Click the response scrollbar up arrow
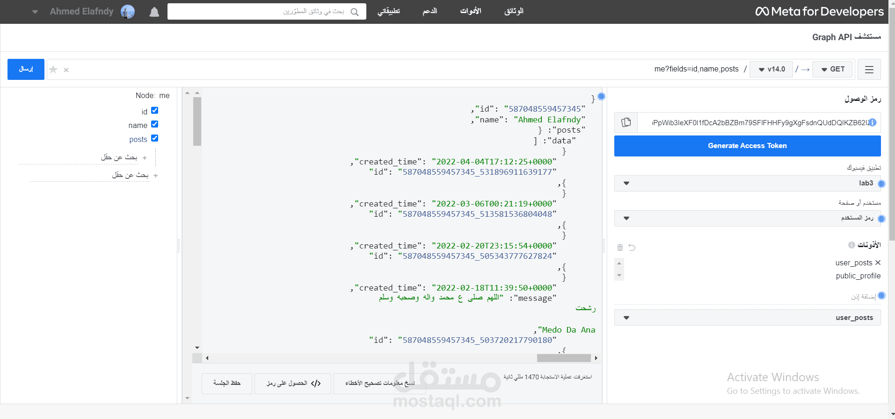The image size is (895, 419). (x=197, y=93)
